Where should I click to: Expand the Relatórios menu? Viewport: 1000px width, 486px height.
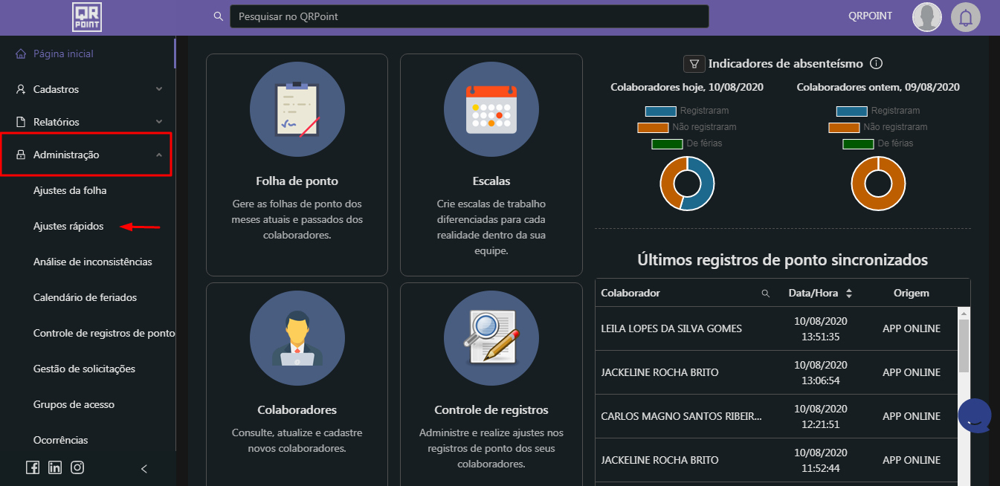point(88,122)
